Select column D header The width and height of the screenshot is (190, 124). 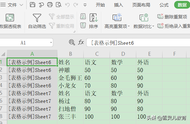[x=123, y=54]
